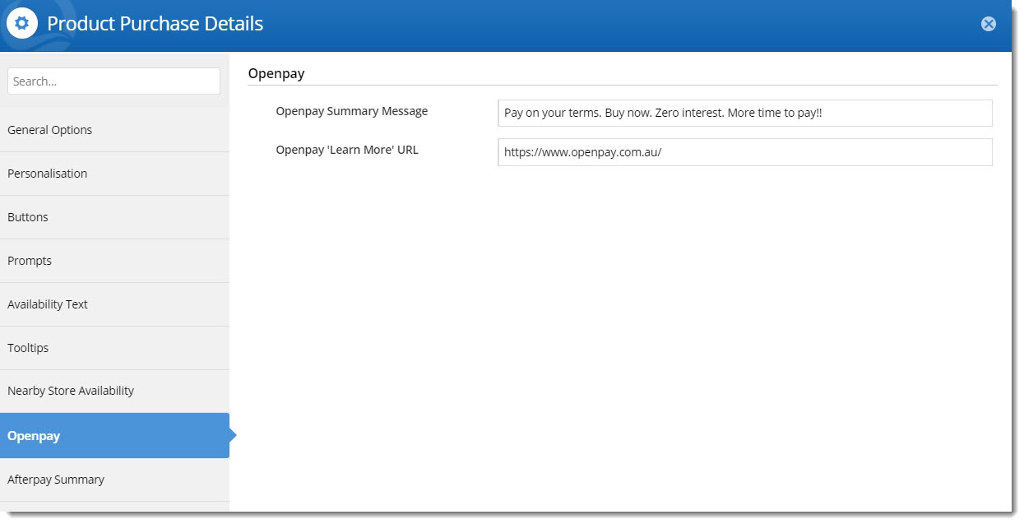The image size is (1024, 524).
Task: Click the Product Purchase Details title
Action: pos(155,24)
